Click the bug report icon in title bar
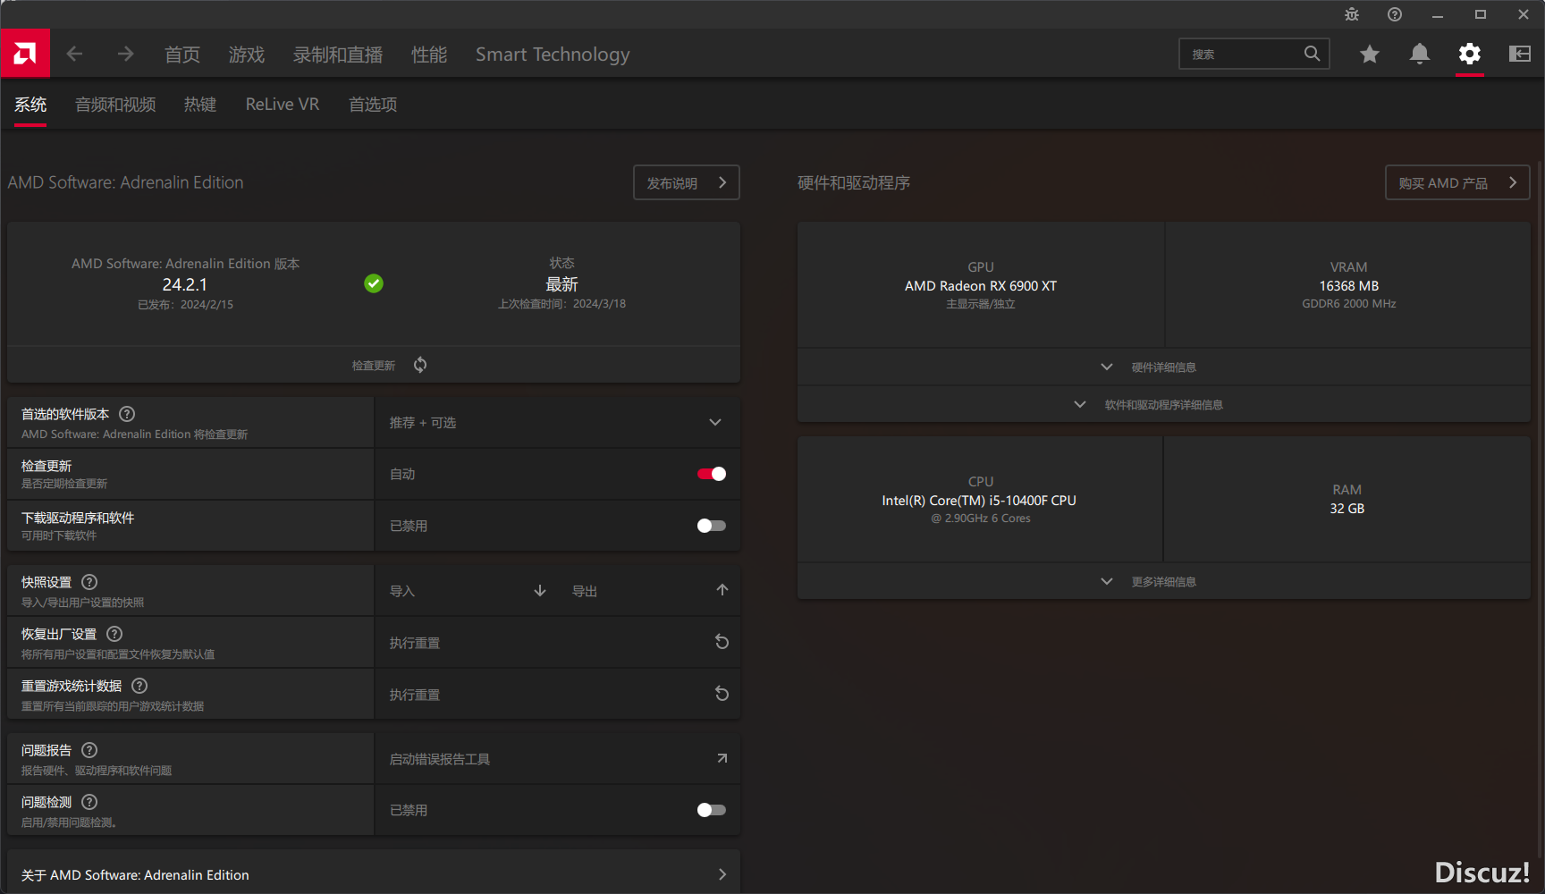 coord(1351,14)
